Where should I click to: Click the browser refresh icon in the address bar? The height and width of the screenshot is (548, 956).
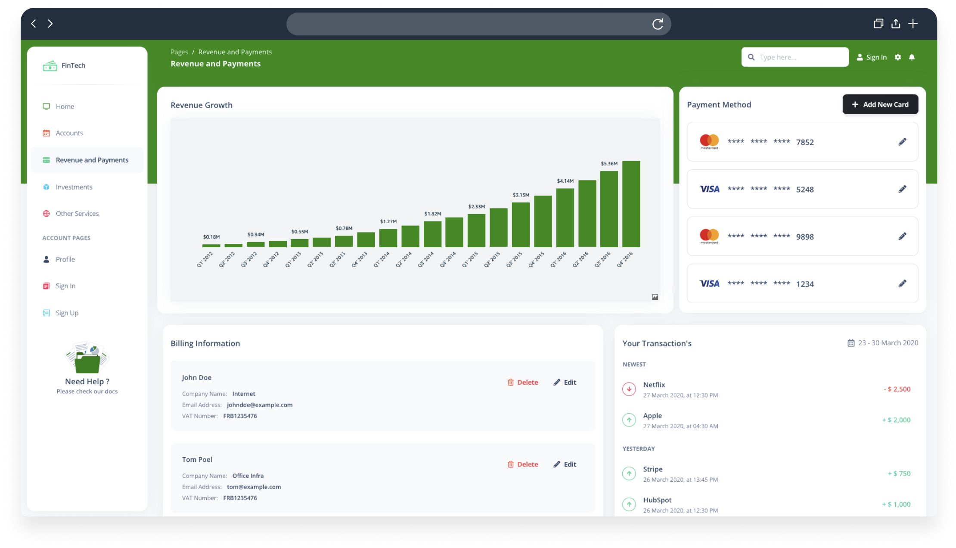click(x=658, y=24)
